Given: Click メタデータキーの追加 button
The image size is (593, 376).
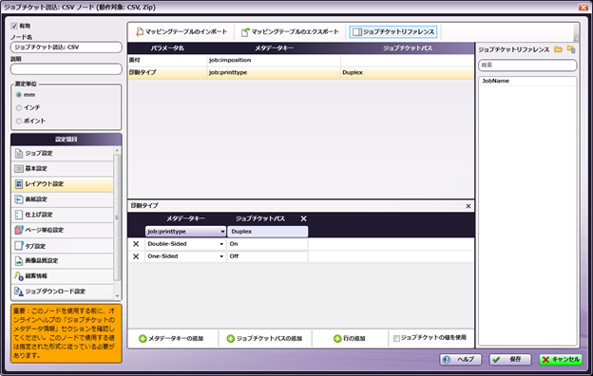Looking at the screenshot, I should tap(171, 339).
